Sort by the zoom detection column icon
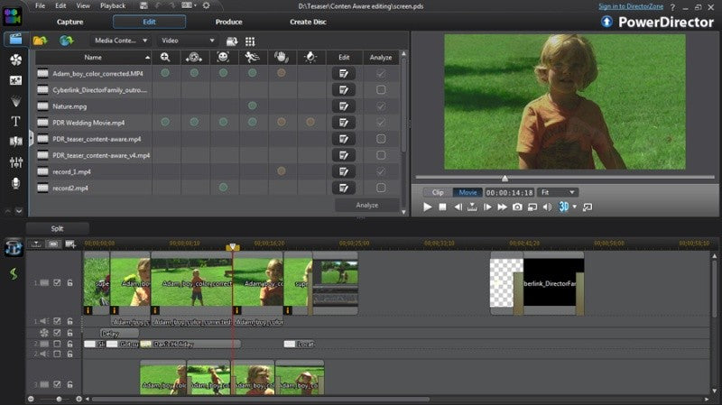This screenshot has height=405, width=722. point(165,57)
